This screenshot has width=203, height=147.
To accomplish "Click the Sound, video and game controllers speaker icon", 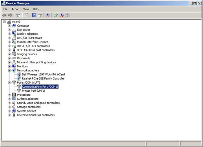I will [14, 103].
